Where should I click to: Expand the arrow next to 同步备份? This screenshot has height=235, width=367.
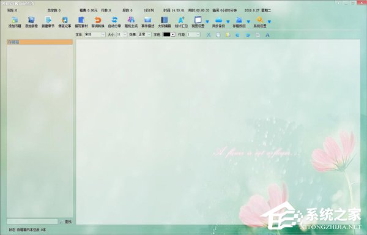coord(228,21)
